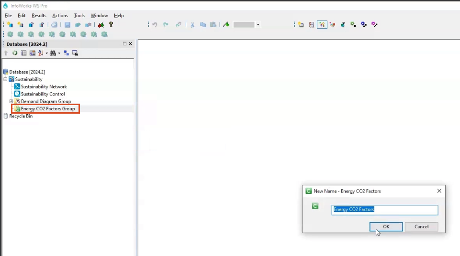
Task: Click the new window with star icon
Action: click(301, 25)
